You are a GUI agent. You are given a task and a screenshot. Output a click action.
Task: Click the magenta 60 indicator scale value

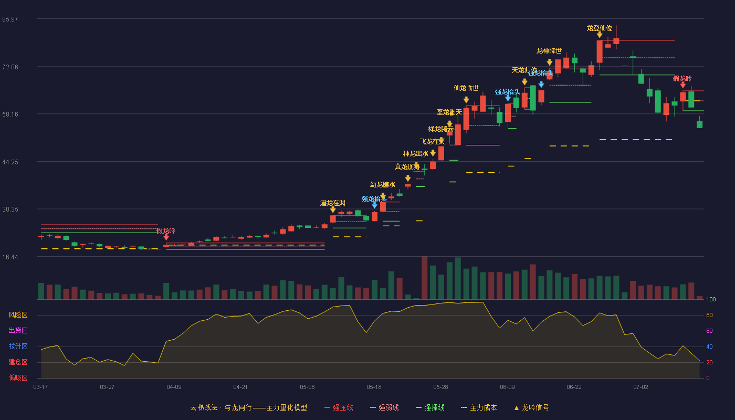point(709,331)
